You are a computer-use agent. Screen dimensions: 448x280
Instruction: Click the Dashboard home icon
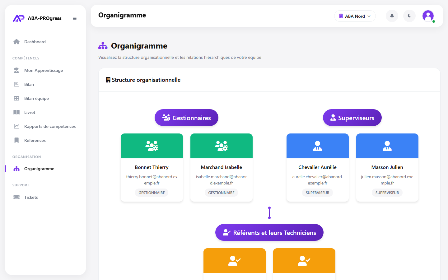tap(16, 42)
